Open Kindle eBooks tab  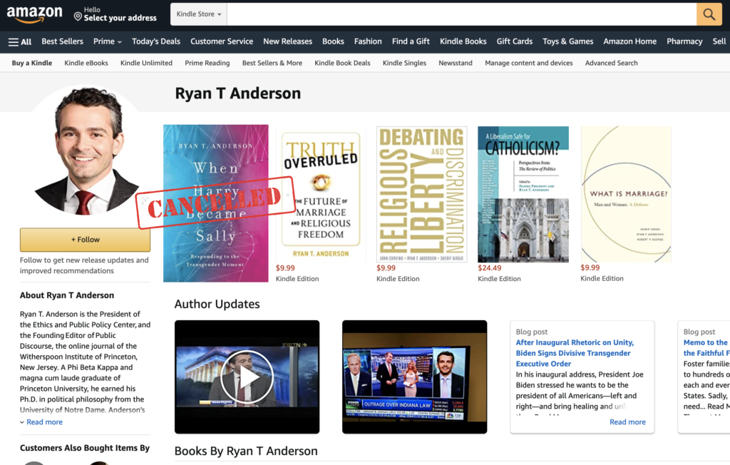pyautogui.click(x=86, y=63)
